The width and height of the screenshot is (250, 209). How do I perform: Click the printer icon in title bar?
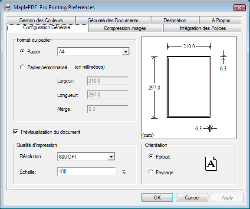pos(8,7)
